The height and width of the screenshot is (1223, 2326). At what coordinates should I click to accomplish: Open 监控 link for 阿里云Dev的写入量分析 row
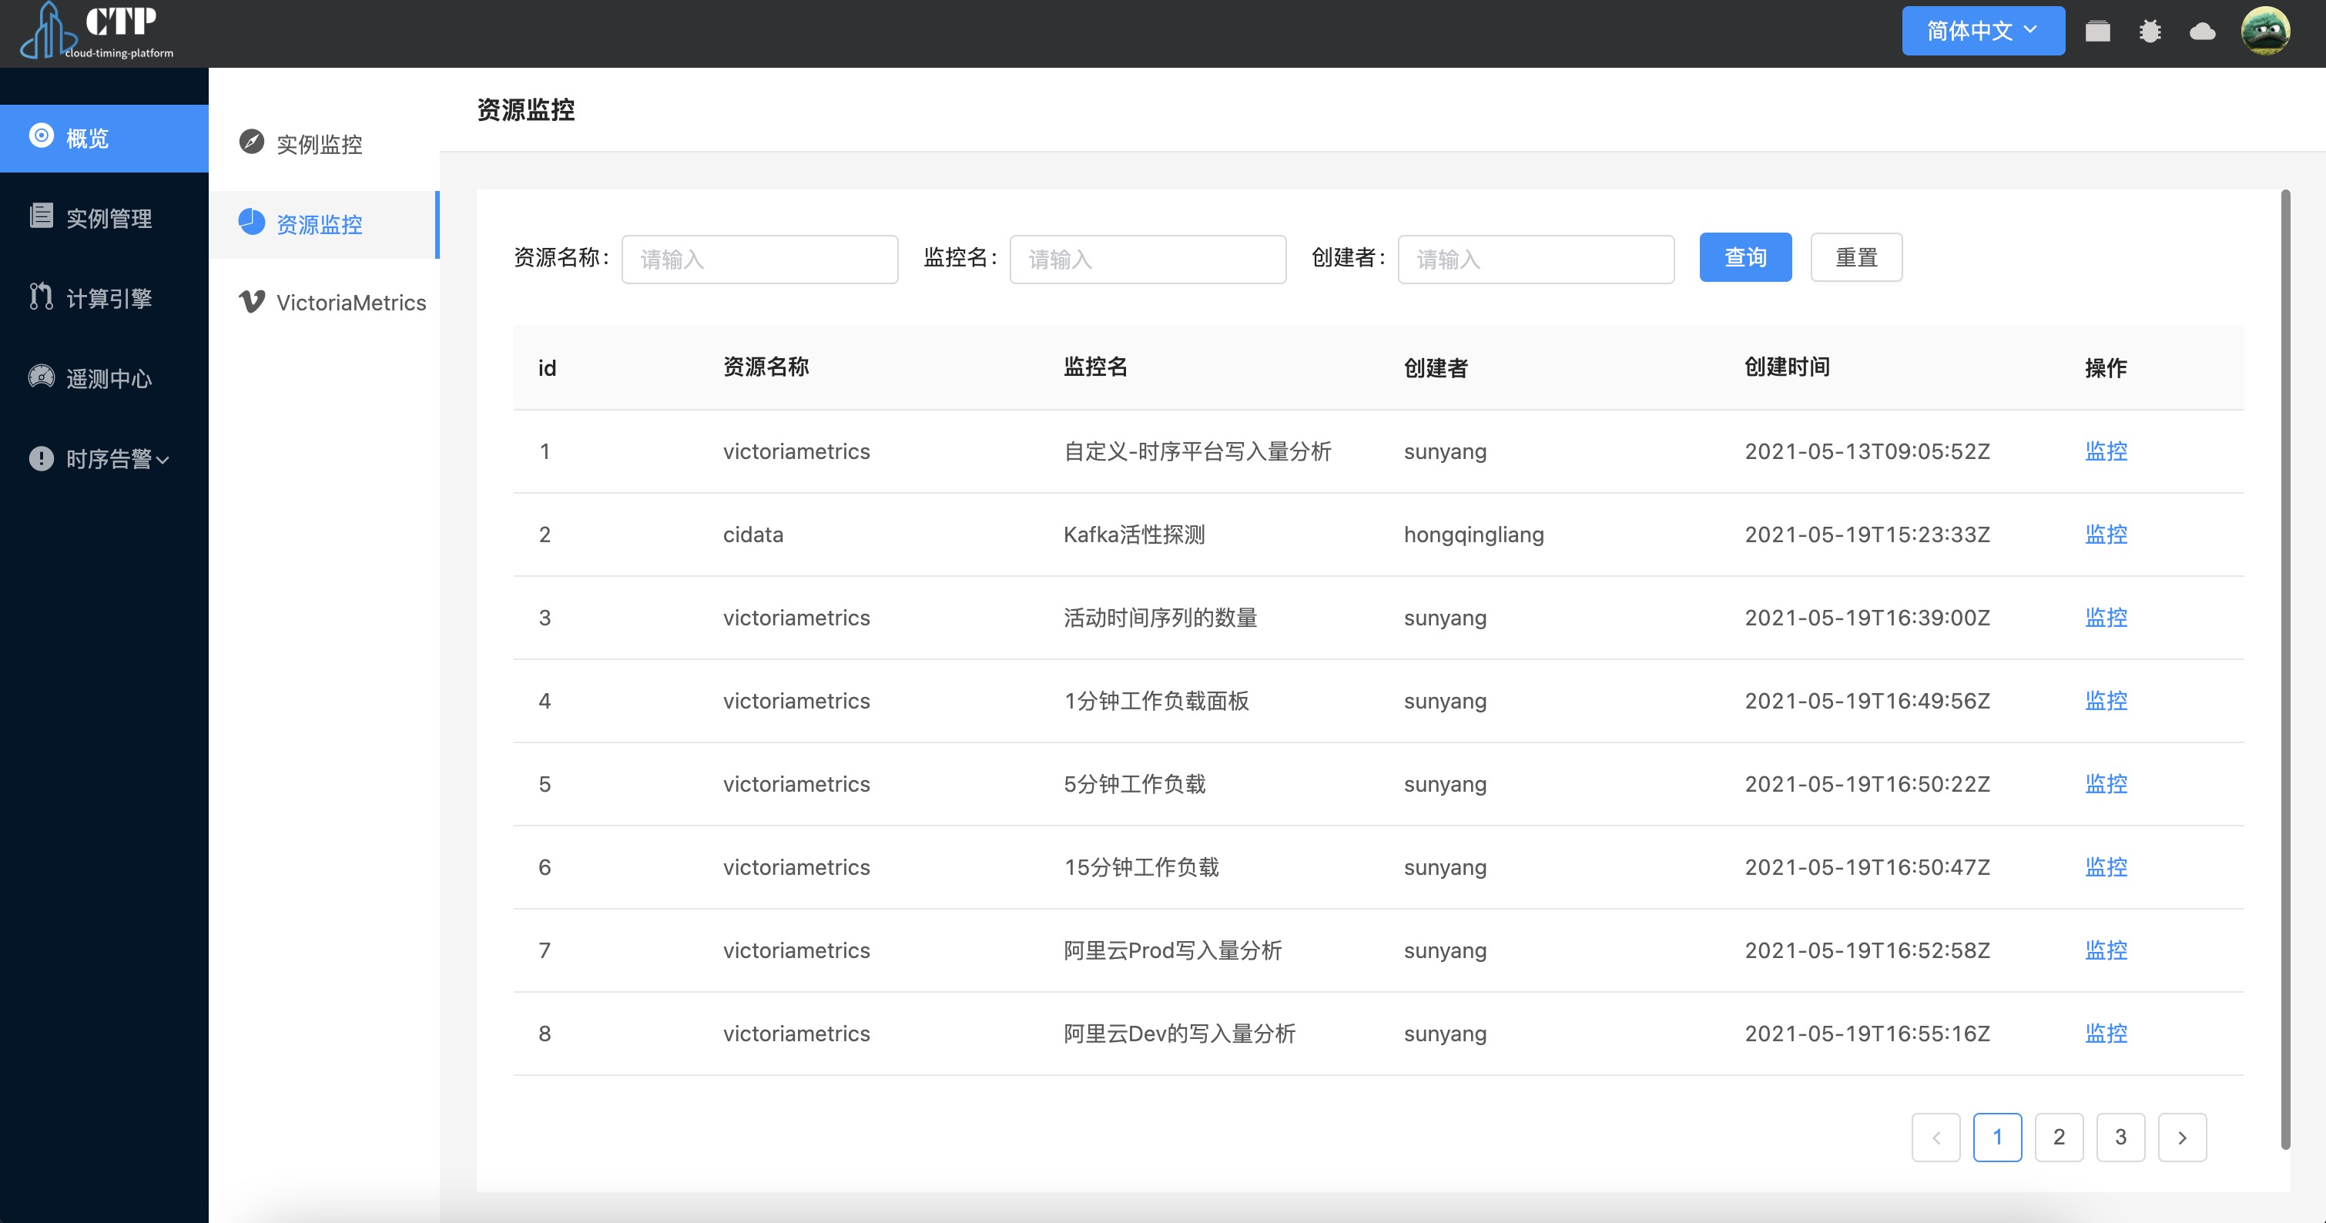2106,1034
